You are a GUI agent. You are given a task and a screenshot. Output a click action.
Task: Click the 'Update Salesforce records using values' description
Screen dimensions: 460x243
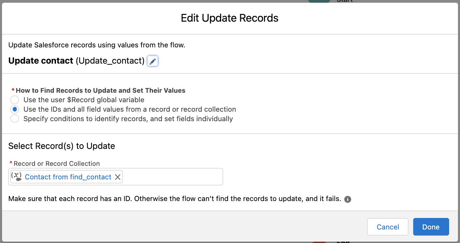97,45
